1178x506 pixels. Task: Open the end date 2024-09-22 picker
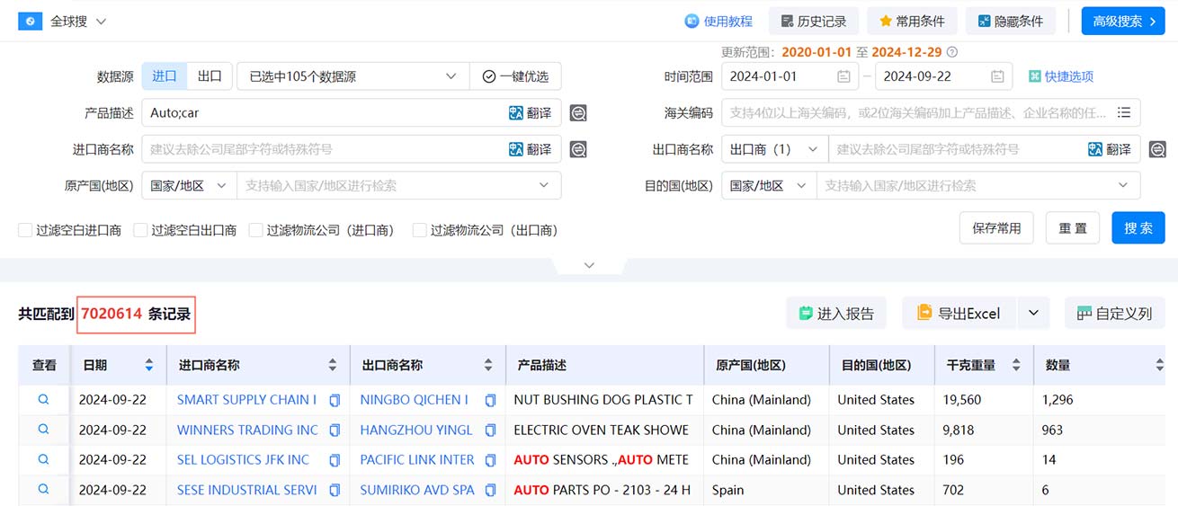[x=943, y=76]
